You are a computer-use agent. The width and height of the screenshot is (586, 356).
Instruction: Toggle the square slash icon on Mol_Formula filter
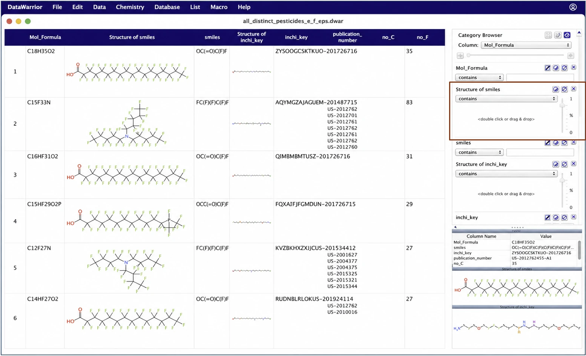click(x=548, y=68)
